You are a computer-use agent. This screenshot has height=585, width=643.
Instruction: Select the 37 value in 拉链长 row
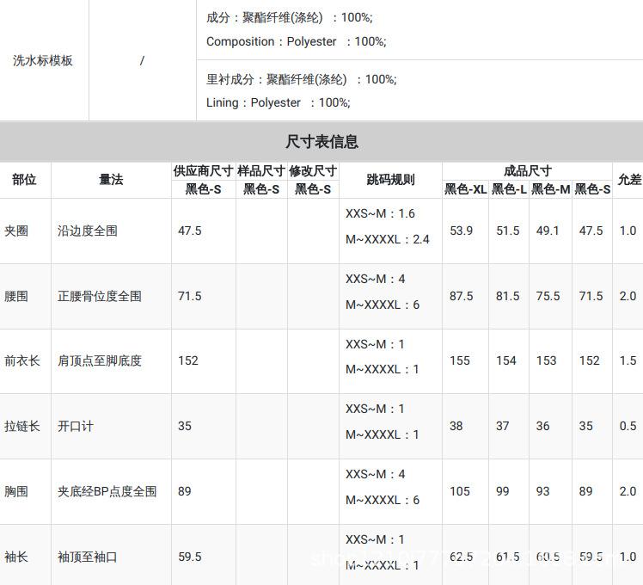pyautogui.click(x=502, y=426)
